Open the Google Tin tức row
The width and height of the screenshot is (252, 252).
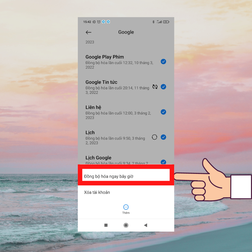point(126,87)
